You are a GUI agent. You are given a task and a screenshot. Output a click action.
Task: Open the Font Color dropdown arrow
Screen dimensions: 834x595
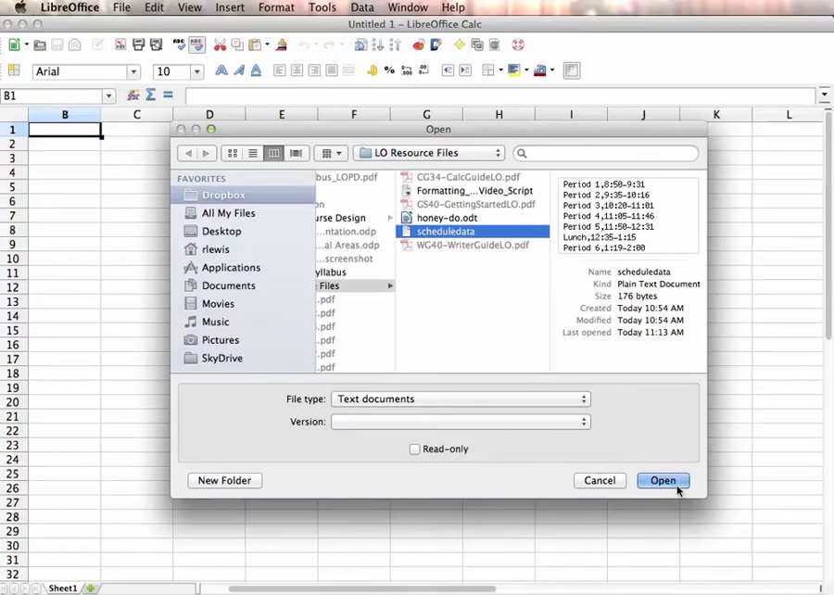pos(552,70)
